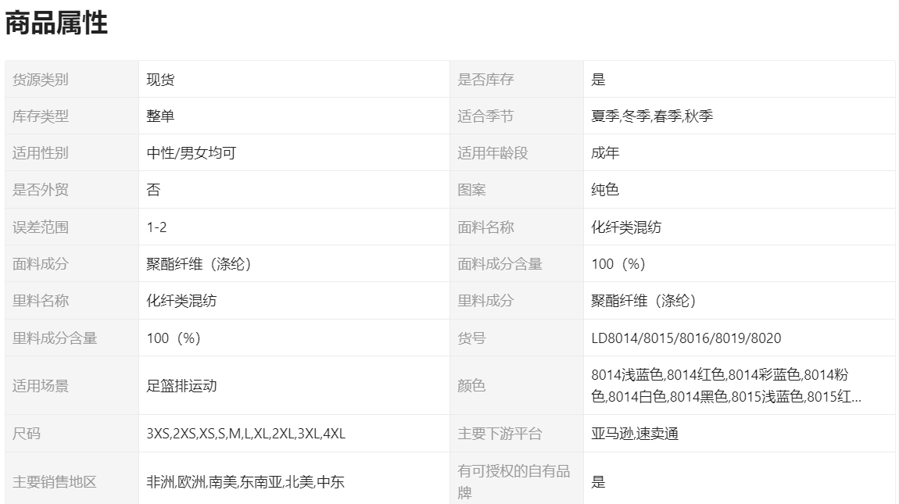Click the 面料名称 value 化纤类混纺
The image size is (899, 504).
coord(626,227)
